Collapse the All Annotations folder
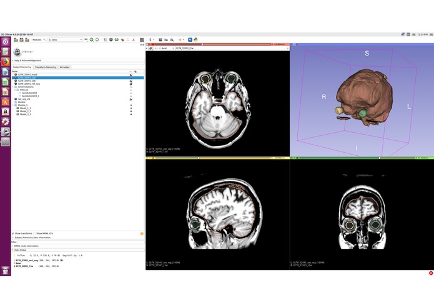434x308 pixels. tap(13, 87)
